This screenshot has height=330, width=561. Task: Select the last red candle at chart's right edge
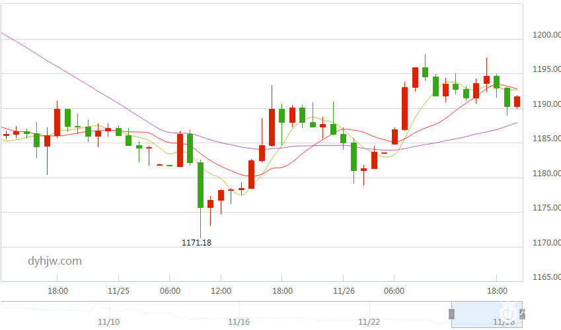pyautogui.click(x=517, y=102)
